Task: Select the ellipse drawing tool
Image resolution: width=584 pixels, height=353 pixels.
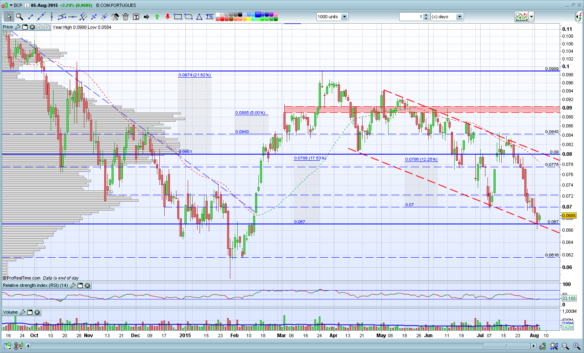Action: tap(189, 17)
